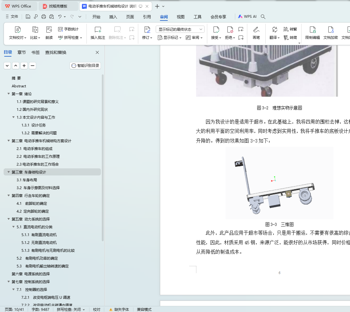This screenshot has height=312, width=350.
Task: Open WPS AI assistant
Action: pos(247,17)
